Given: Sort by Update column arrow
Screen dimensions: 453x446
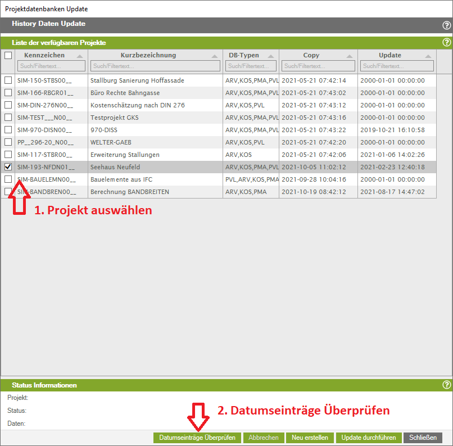Looking at the screenshot, I should tap(428, 56).
